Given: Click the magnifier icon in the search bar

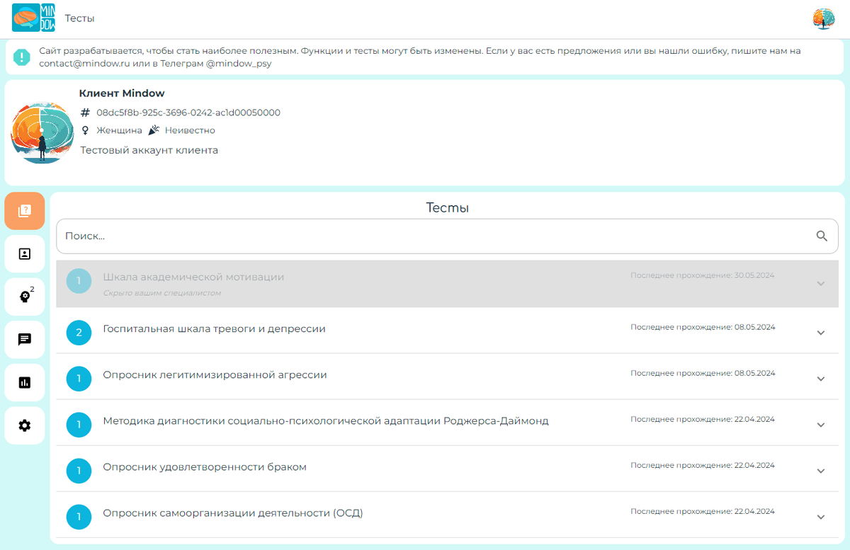Looking at the screenshot, I should point(822,236).
